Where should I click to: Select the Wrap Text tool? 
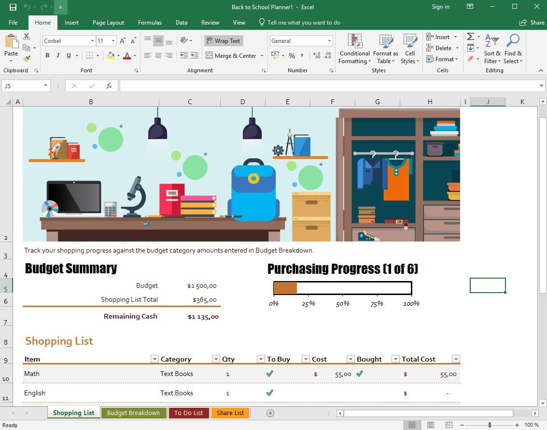(224, 40)
